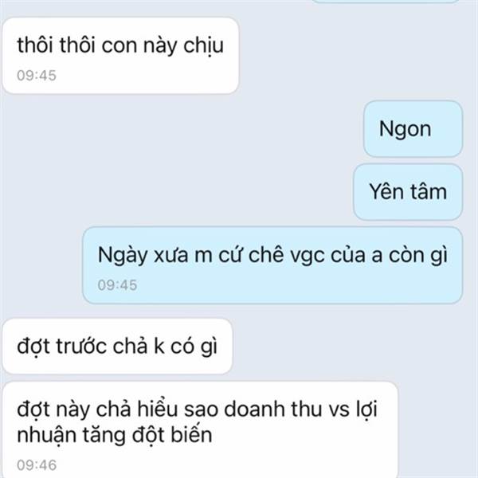Tap the 09:45 timestamp under "thôi thôi con này chịu"
478x478 pixels.
tap(37, 76)
